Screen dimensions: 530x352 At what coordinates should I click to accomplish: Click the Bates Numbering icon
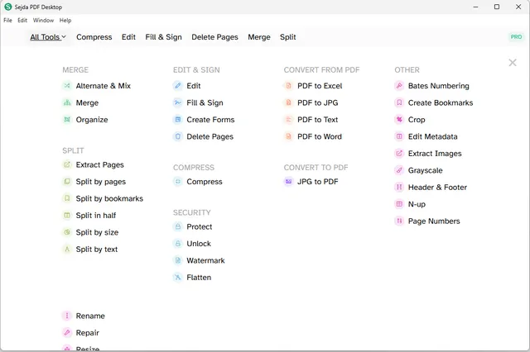pos(399,86)
